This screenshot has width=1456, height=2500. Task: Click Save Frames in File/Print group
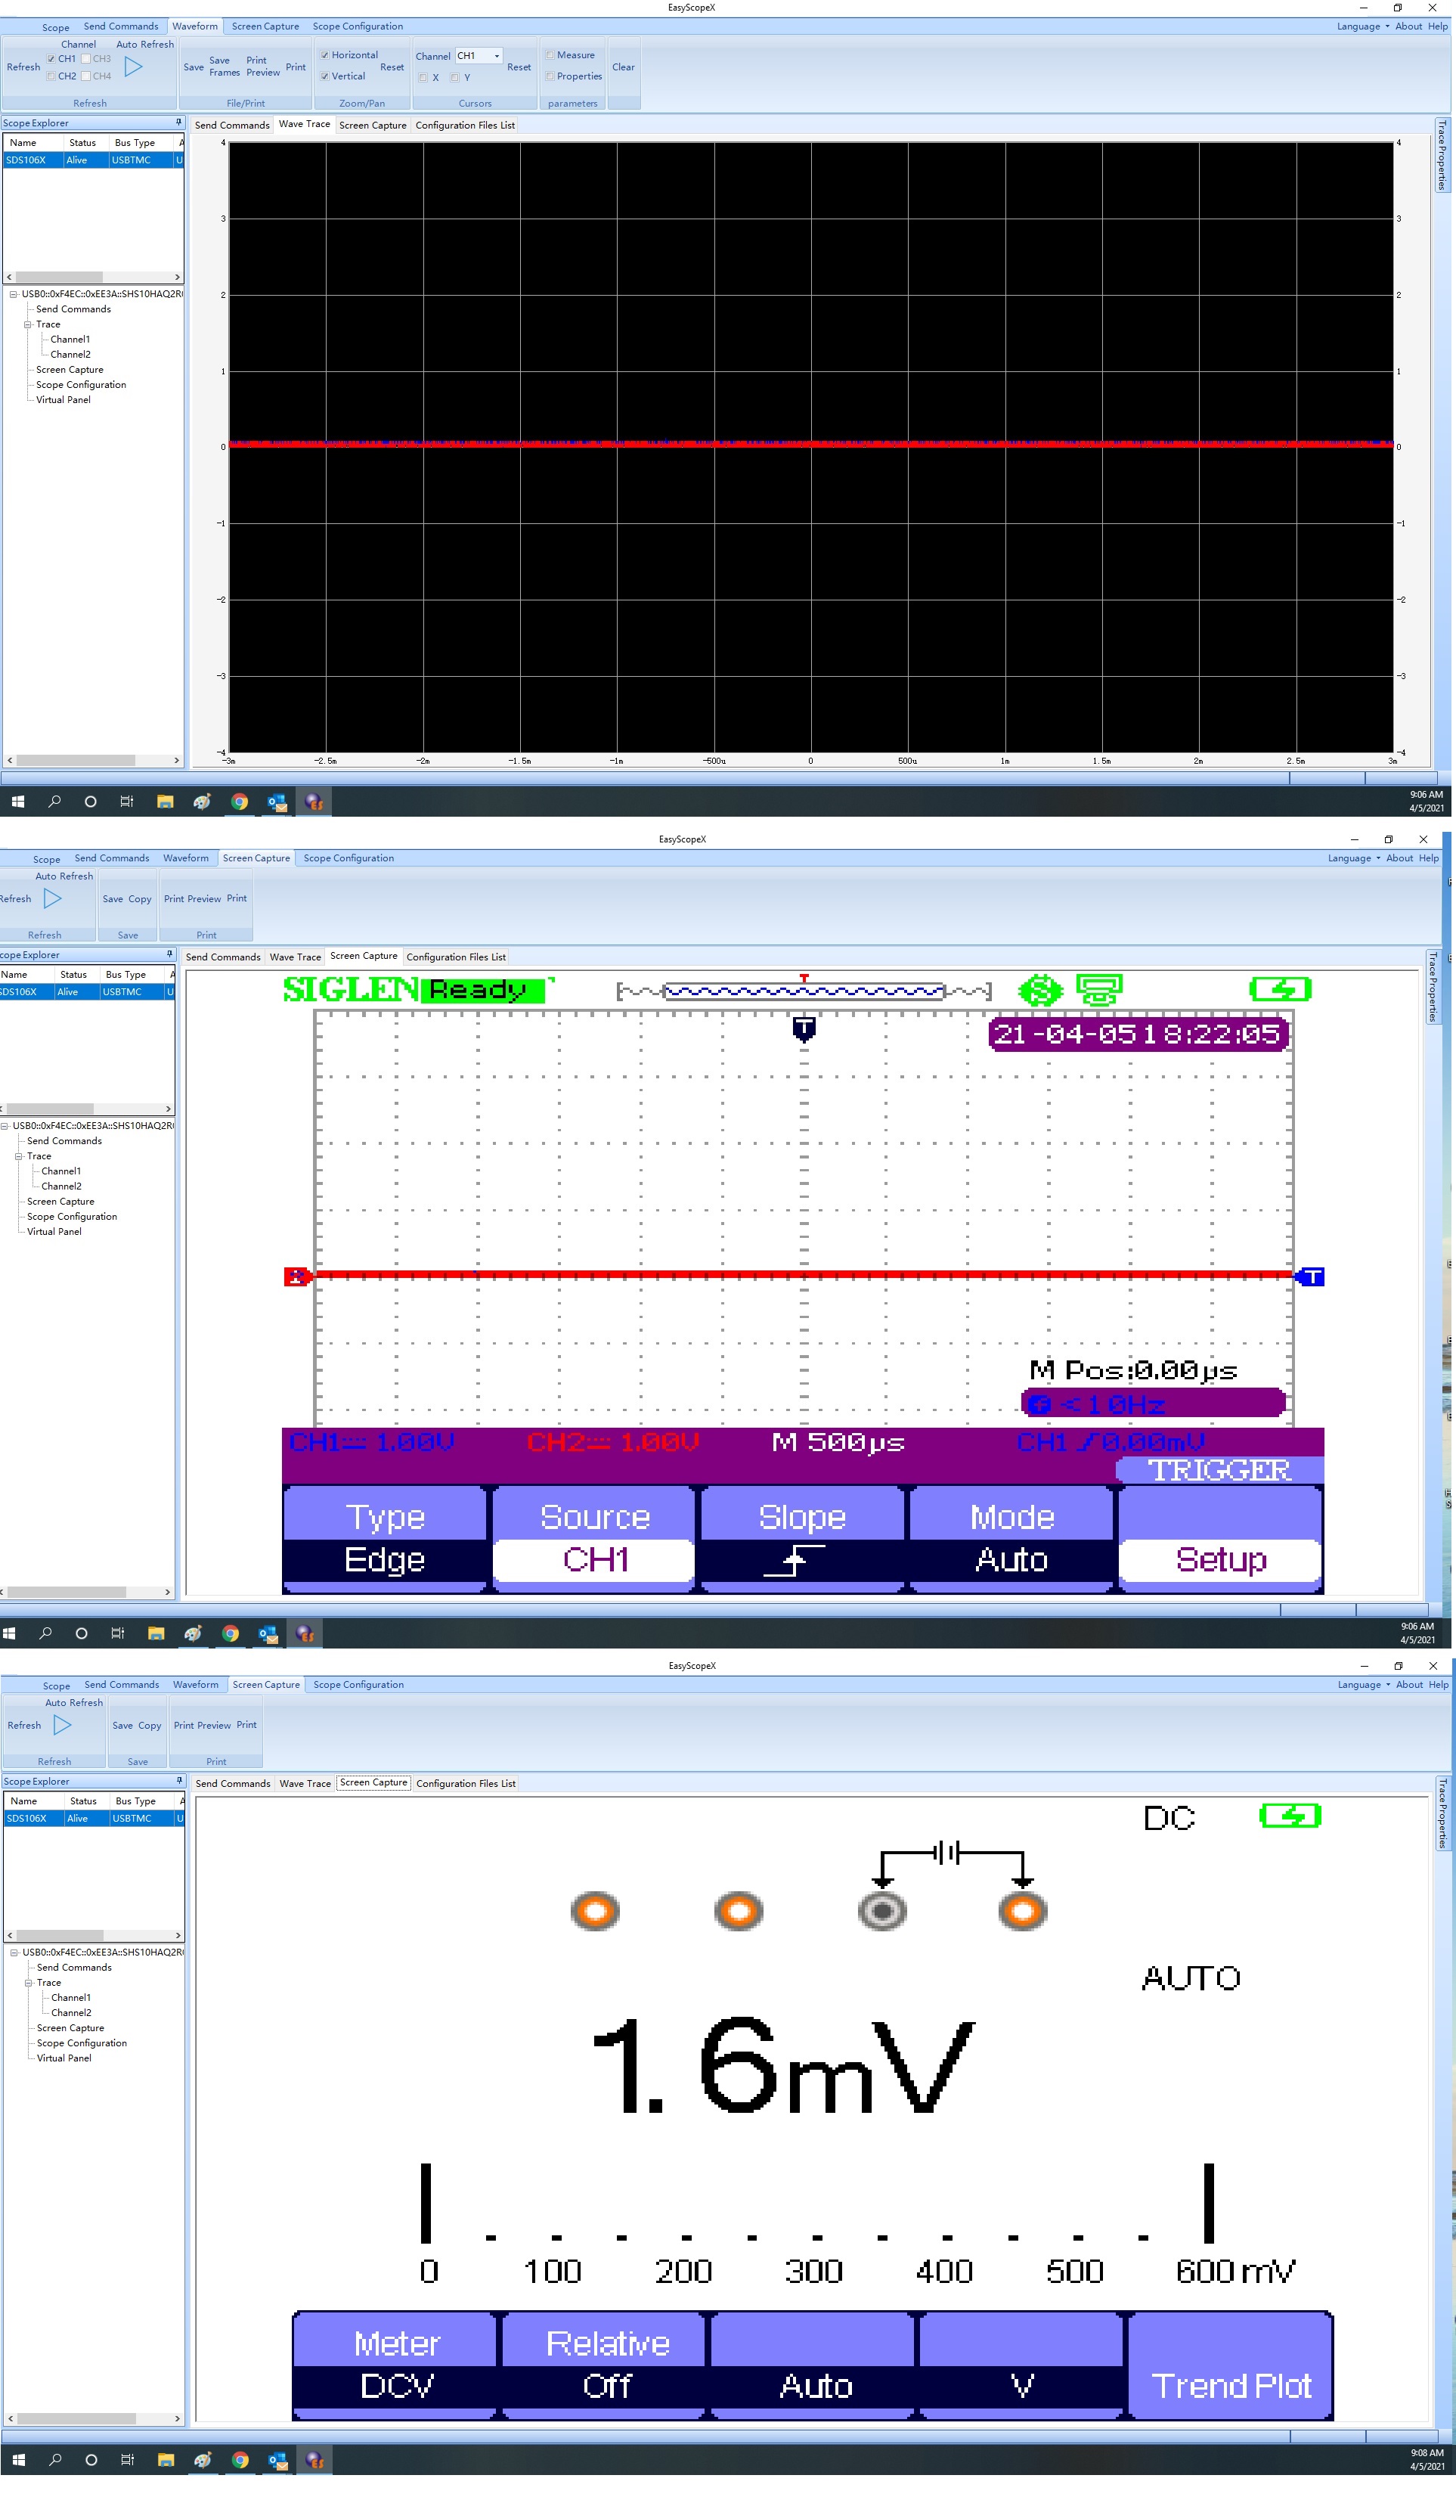point(225,67)
